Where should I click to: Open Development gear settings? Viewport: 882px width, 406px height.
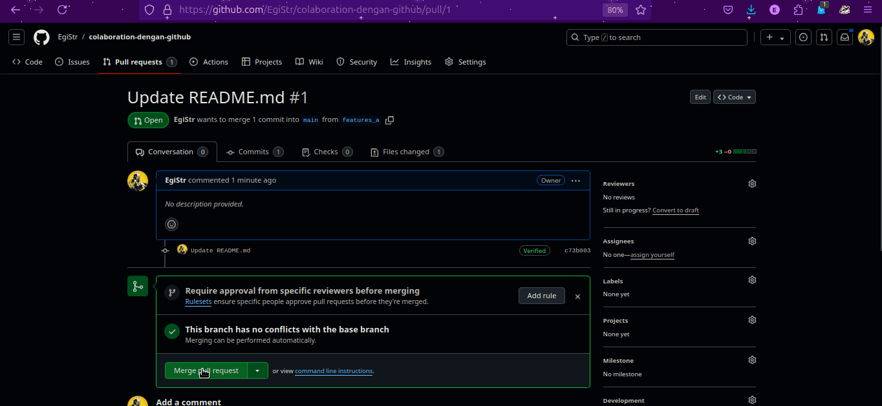point(751,400)
